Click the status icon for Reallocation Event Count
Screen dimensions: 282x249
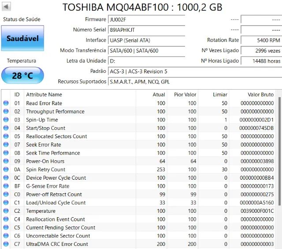point(6,219)
